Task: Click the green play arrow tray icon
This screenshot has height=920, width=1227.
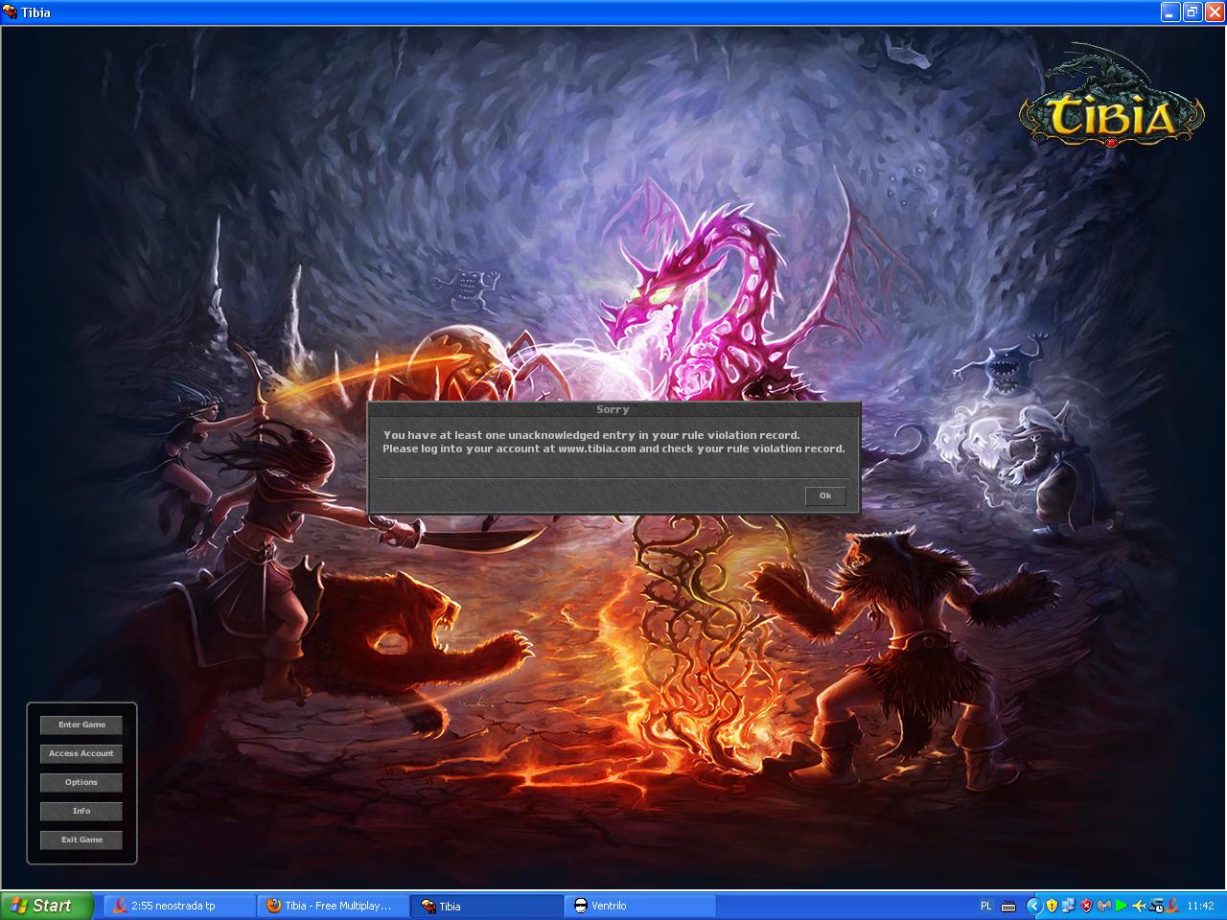Action: coord(1121,906)
